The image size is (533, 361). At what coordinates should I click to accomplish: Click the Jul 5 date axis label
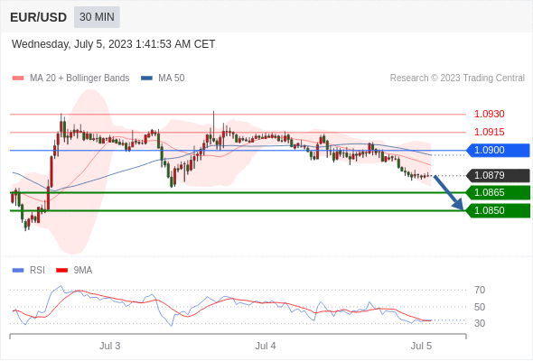coord(421,346)
